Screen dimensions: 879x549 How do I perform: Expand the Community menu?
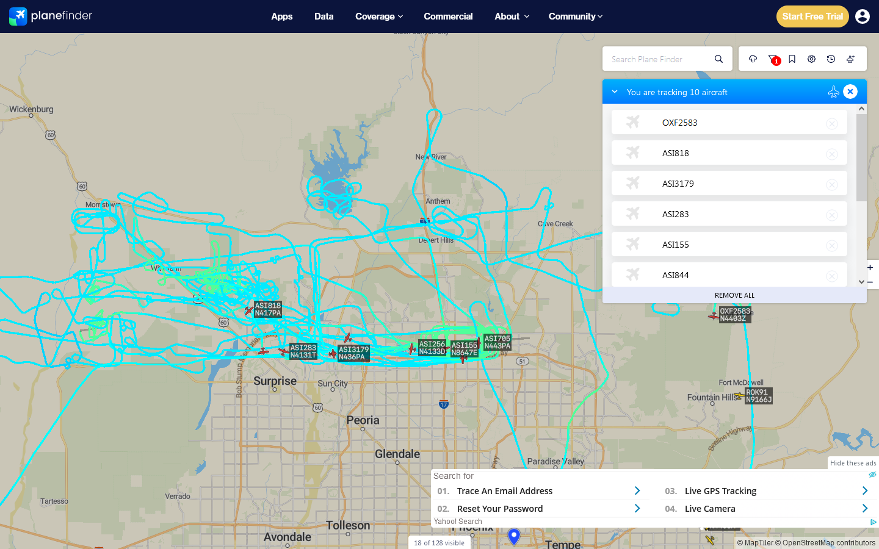point(575,16)
